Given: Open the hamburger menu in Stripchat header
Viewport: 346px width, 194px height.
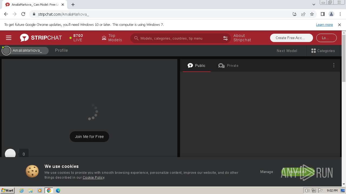Looking at the screenshot, I should pos(9,38).
